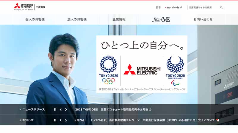Click the site search input field
This screenshot has width=238, height=133.
coord(203,8)
